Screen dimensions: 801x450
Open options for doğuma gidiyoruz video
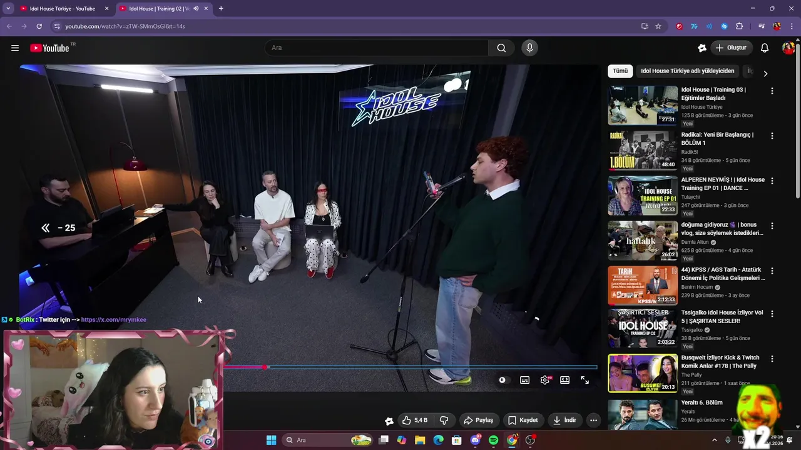pyautogui.click(x=772, y=226)
